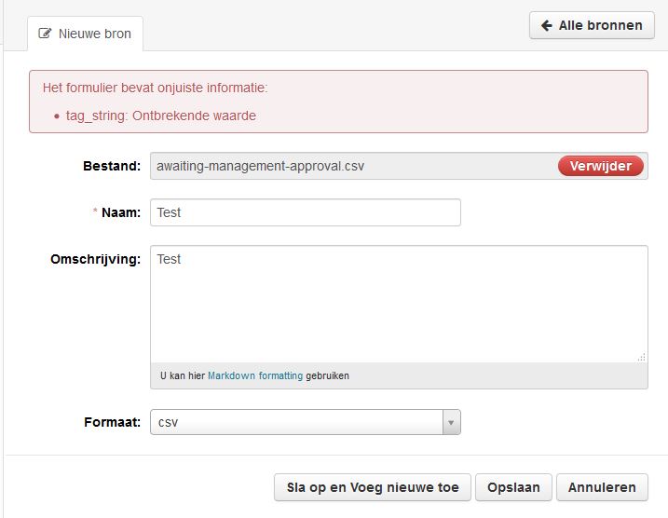Save the resource with Opslaan
This screenshot has height=518, width=668.
pyautogui.click(x=513, y=487)
